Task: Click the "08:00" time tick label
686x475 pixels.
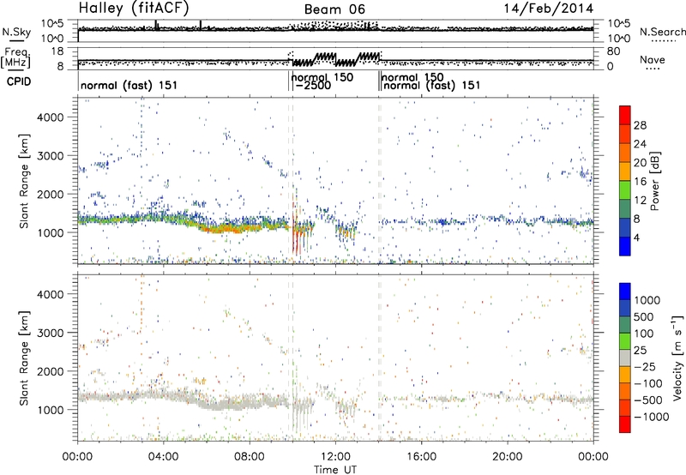Action: pos(250,457)
